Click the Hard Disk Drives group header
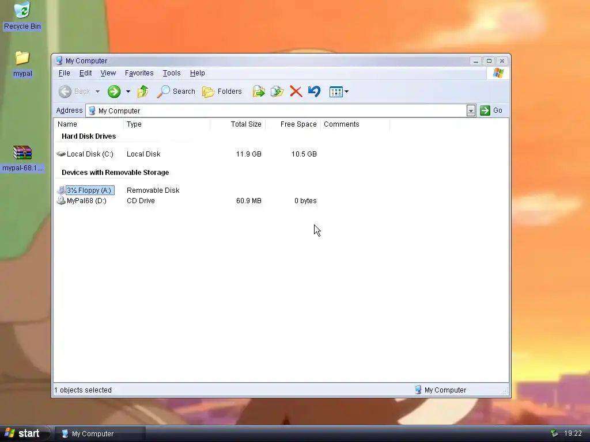The image size is (590, 442). (x=89, y=136)
